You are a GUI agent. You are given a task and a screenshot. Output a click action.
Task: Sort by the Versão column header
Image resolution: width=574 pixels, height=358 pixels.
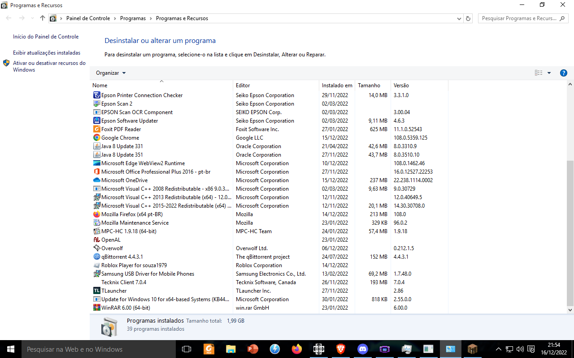pyautogui.click(x=419, y=85)
